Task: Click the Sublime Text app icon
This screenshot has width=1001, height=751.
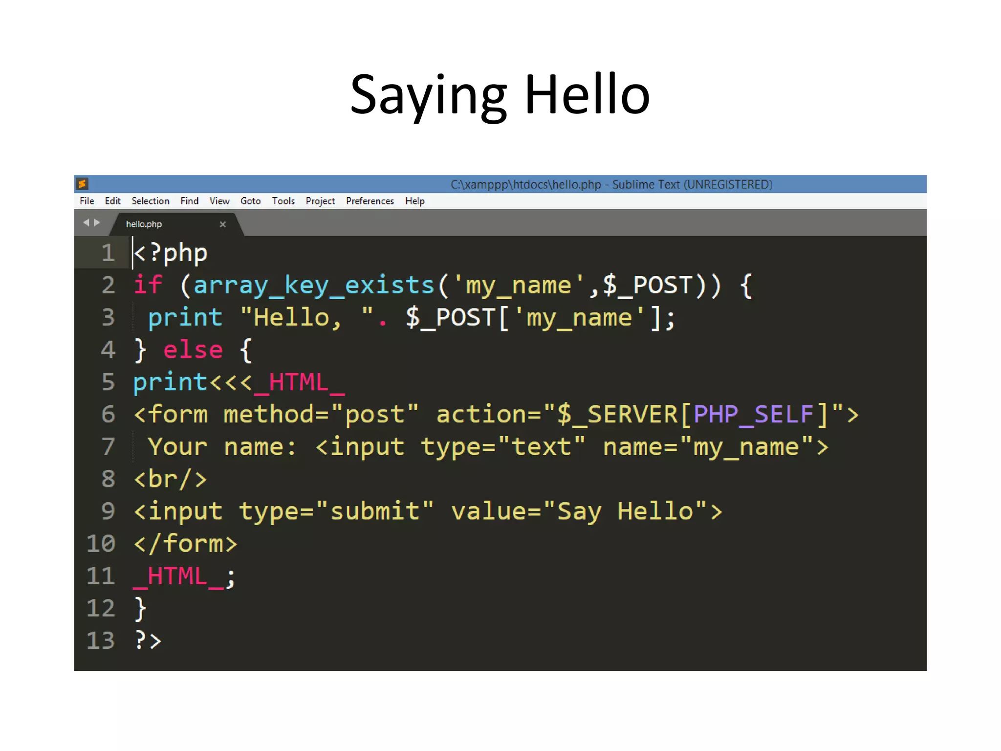Action: [82, 184]
